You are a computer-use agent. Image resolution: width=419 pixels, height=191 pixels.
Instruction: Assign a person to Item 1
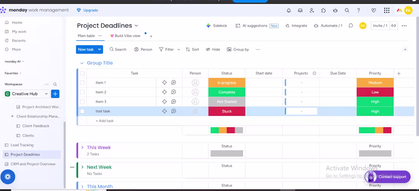tap(195, 83)
